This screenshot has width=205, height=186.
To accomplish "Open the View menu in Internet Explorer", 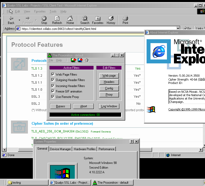I will [27, 11].
